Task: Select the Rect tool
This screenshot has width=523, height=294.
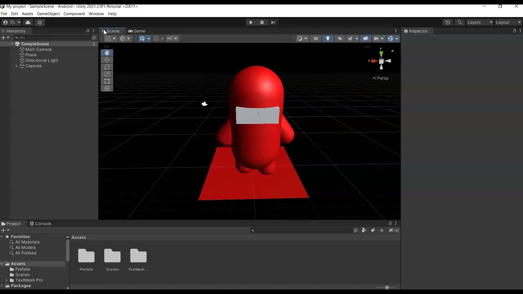Action: pos(107,81)
